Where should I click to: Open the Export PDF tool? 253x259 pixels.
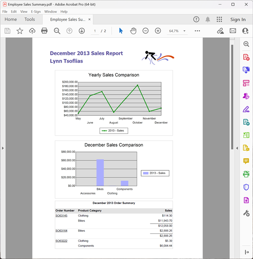pos(246,70)
